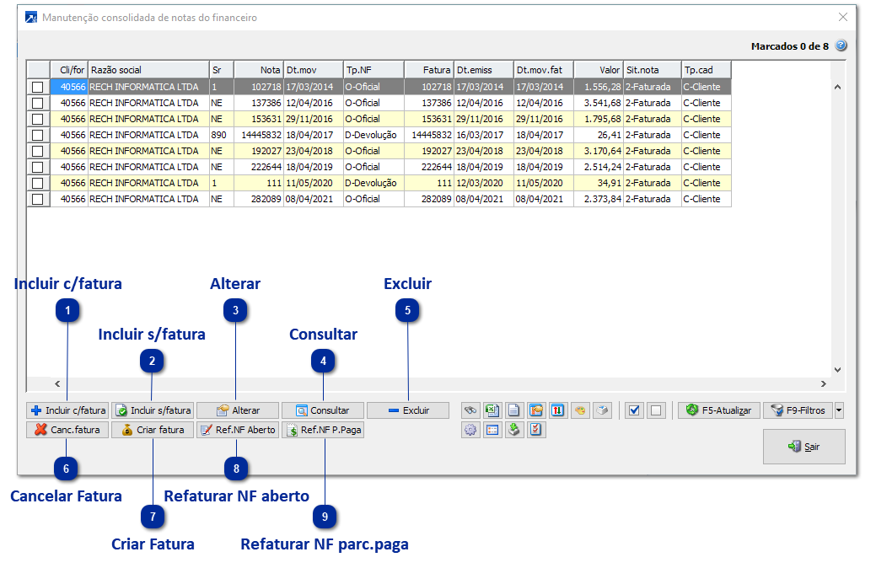Click the red checklist icon

[x=535, y=431]
